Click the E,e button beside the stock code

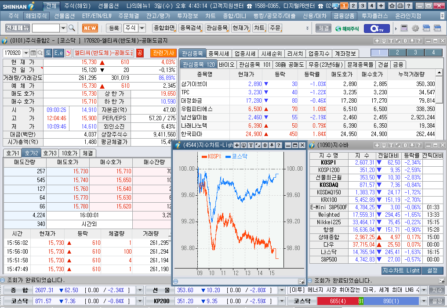click(58, 53)
